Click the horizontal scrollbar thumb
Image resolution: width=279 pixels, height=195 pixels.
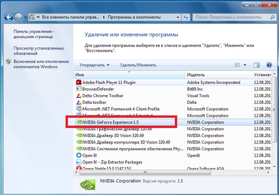[145, 172]
